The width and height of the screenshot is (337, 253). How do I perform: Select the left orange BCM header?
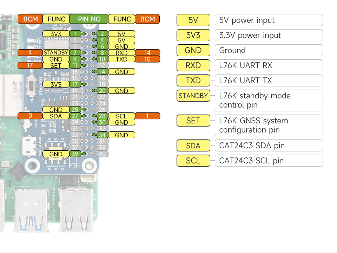point(30,19)
